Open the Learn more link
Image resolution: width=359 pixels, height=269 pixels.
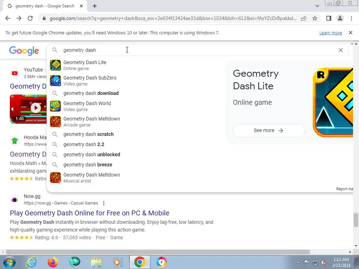coord(331,33)
